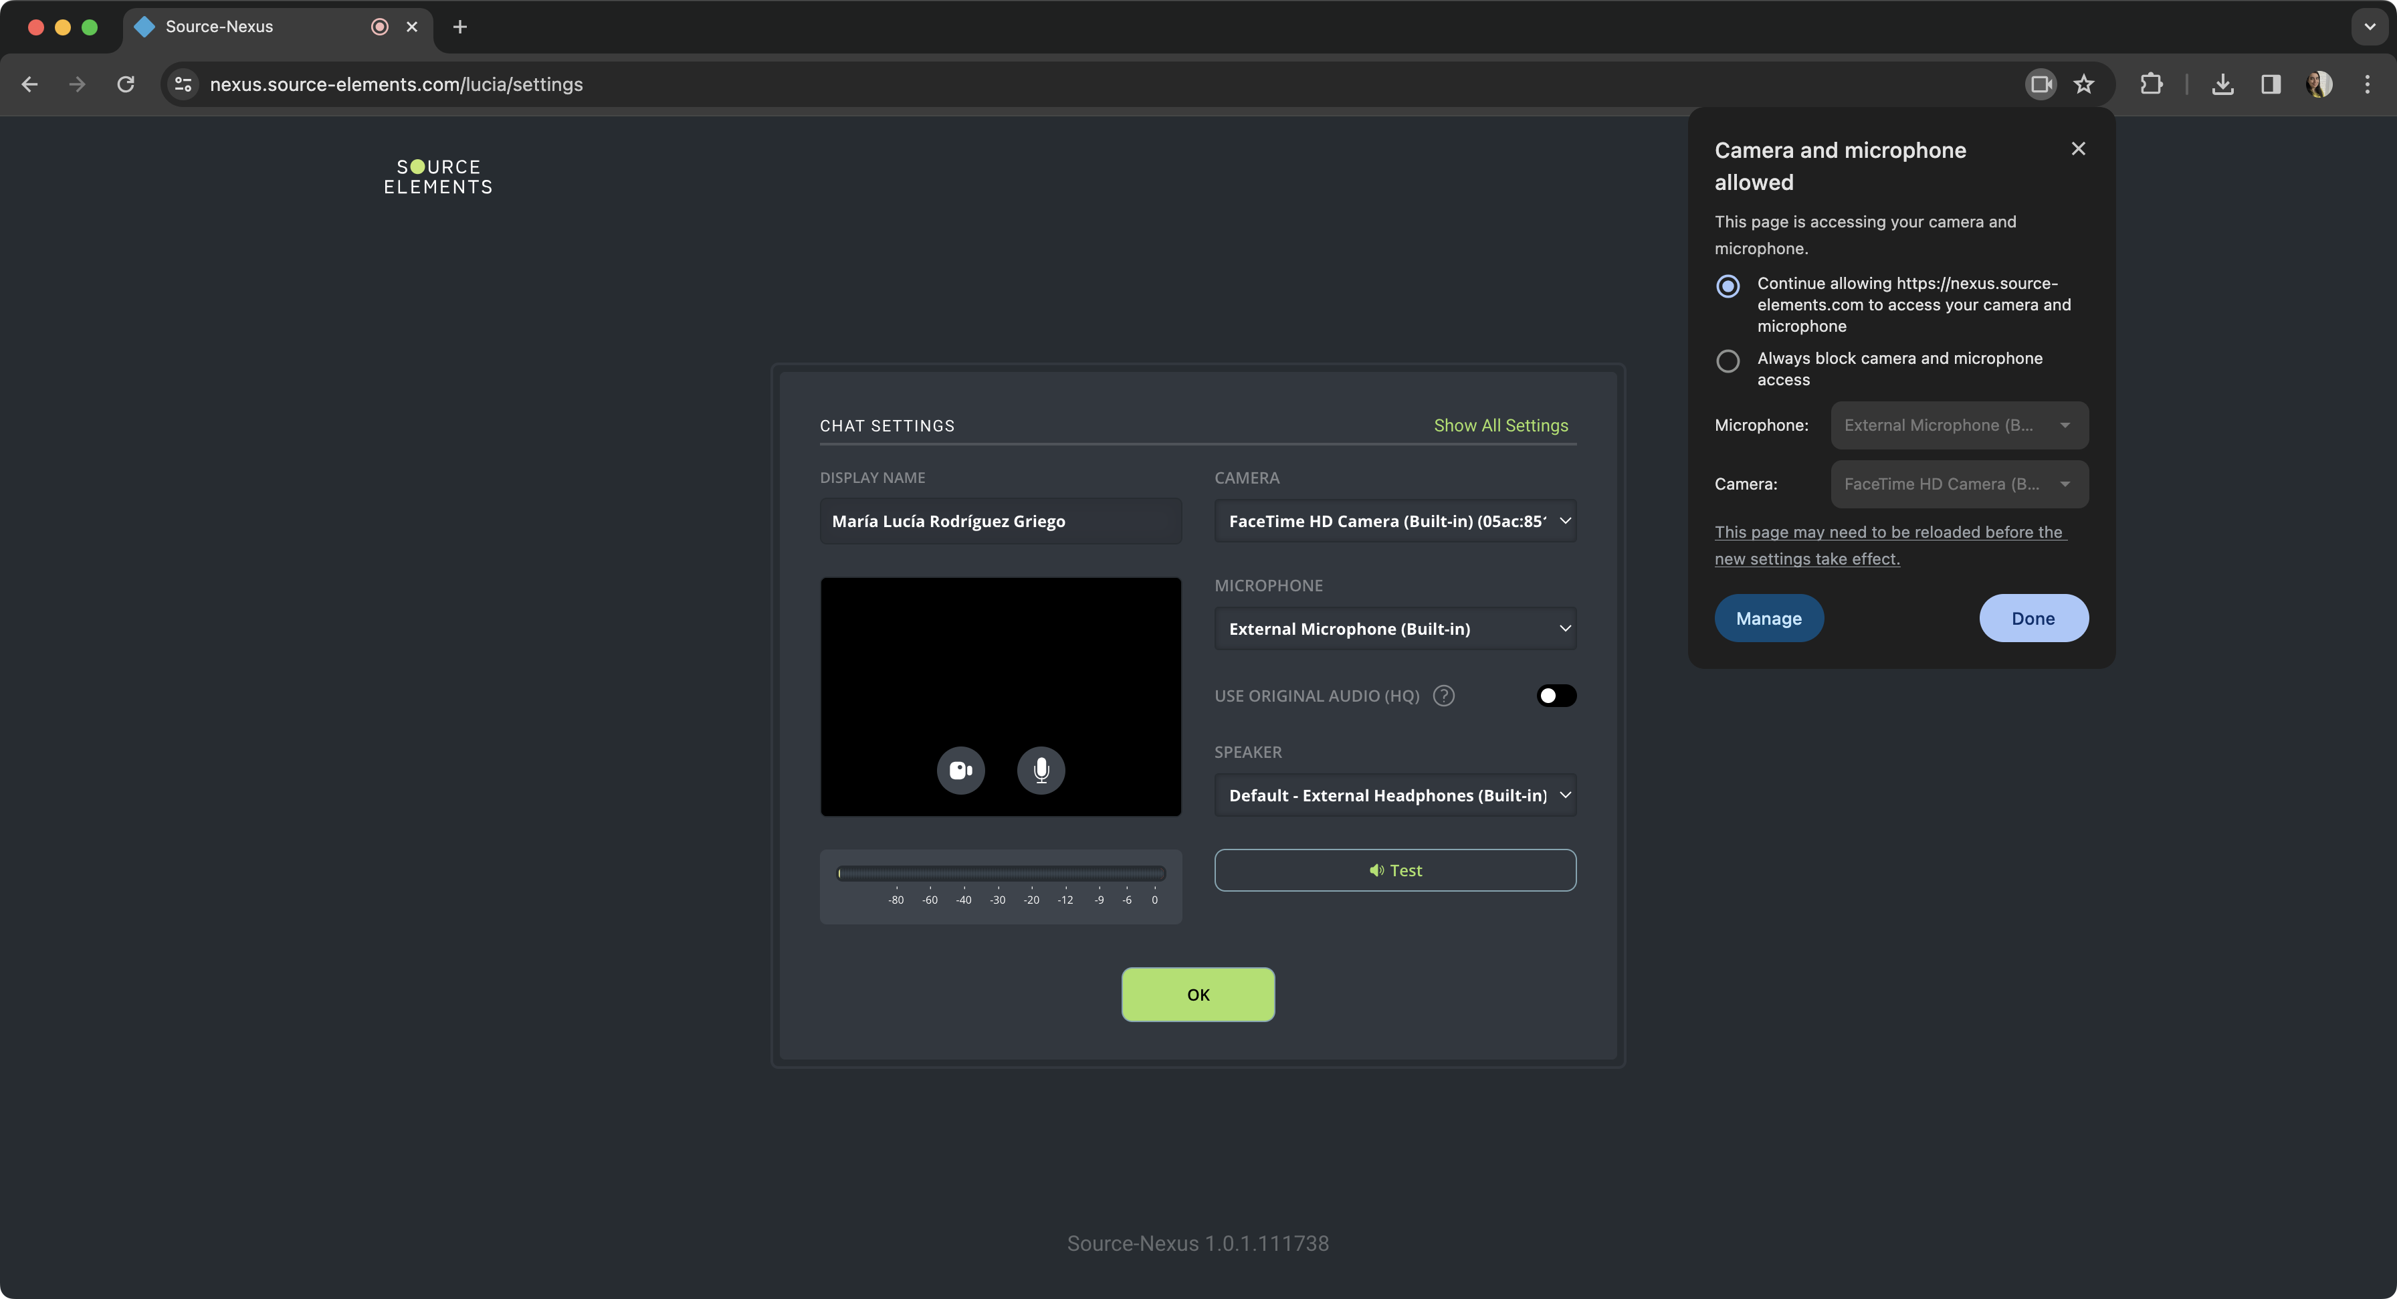Select Continue allowing camera and microphone option
Screen dimensions: 2397x1299
tap(1728, 286)
